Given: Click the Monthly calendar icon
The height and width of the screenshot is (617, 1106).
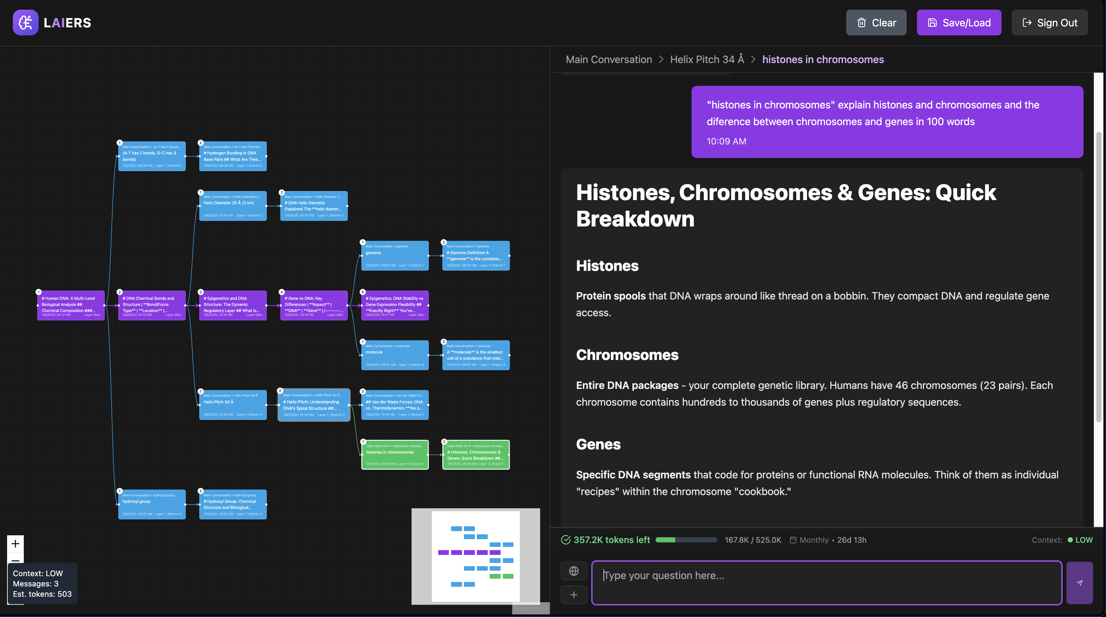Looking at the screenshot, I should (x=793, y=540).
